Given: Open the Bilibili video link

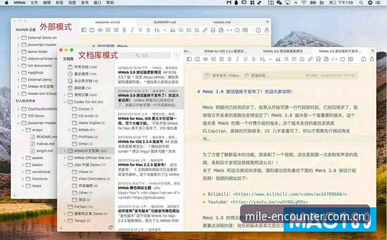Looking at the screenshot, I should (290, 194).
